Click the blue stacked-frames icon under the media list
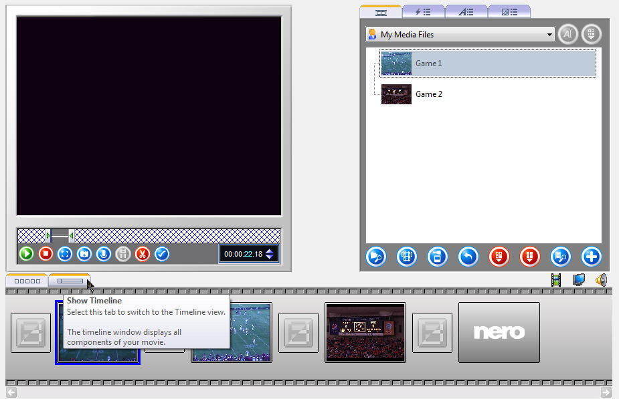This screenshot has width=619, height=399. pos(438,257)
